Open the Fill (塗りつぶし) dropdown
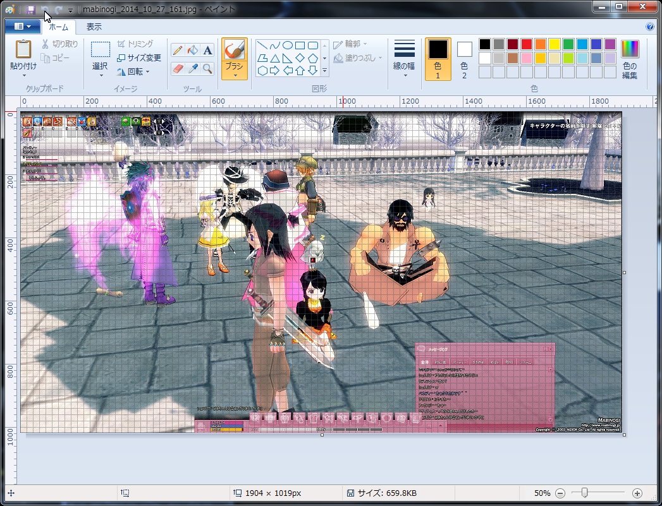Image resolution: width=662 pixels, height=506 pixels. click(358, 57)
